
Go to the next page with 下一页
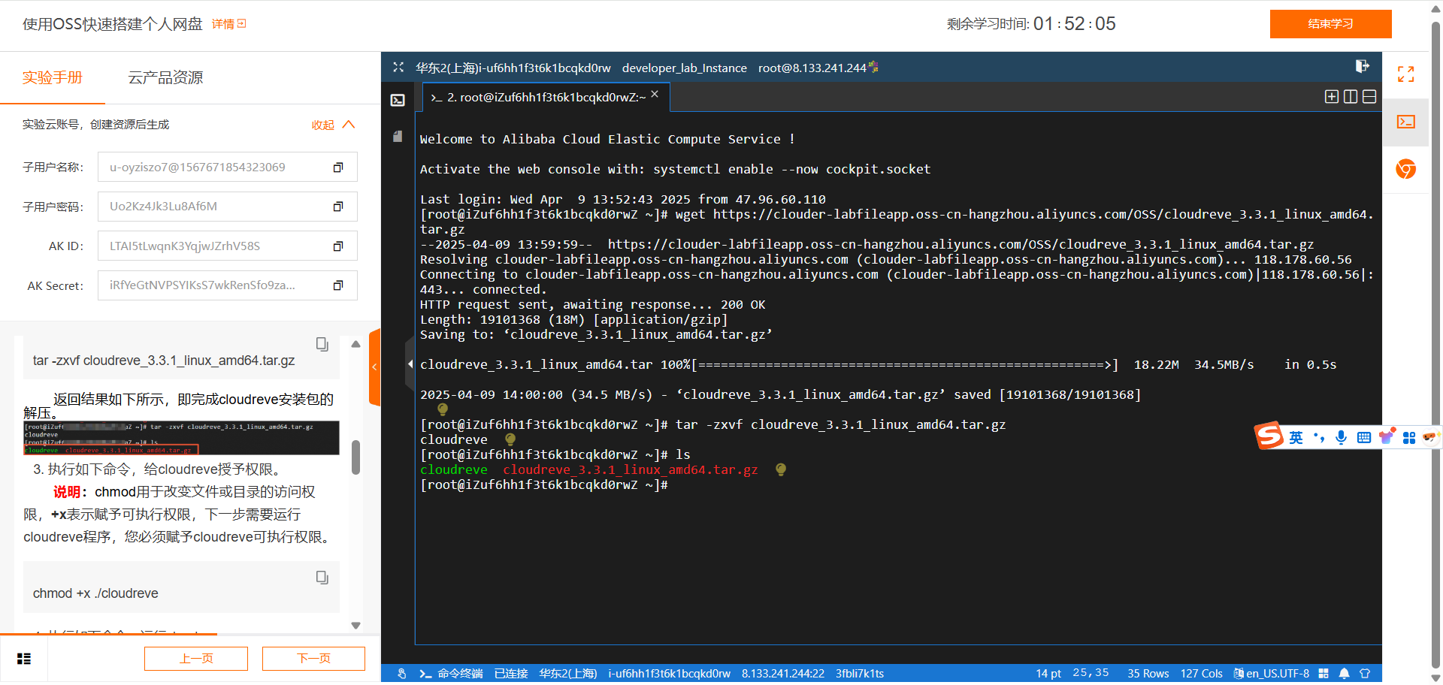(x=313, y=659)
